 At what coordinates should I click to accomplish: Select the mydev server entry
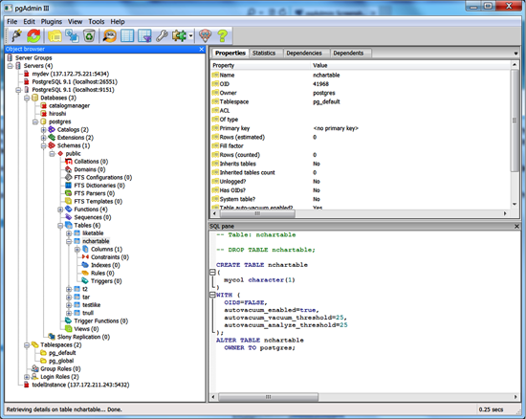pyautogui.click(x=71, y=74)
